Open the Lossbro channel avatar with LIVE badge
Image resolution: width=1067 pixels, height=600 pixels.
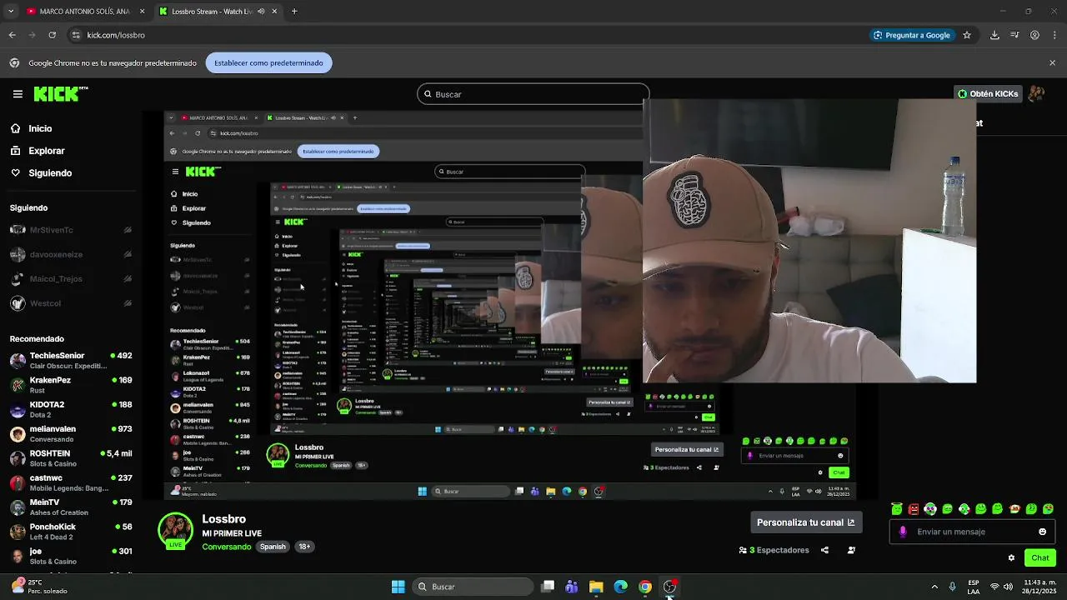(175, 532)
